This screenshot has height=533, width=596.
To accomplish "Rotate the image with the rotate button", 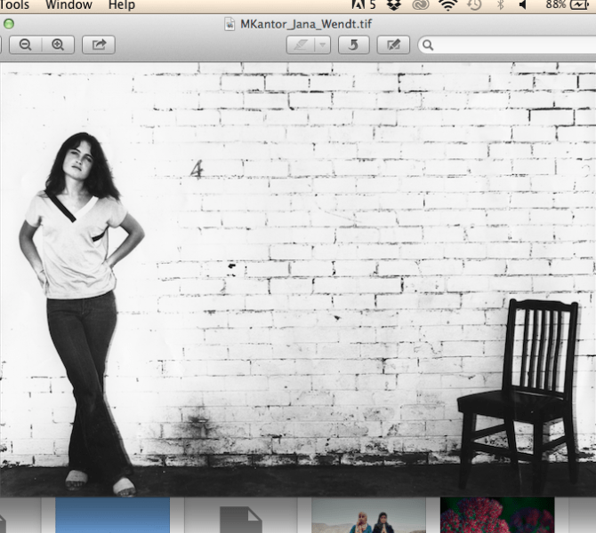I will (353, 44).
